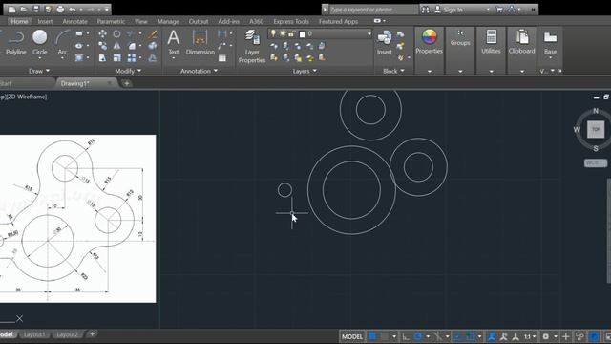Click the Print icon in quick access toolbar

click(60, 9)
